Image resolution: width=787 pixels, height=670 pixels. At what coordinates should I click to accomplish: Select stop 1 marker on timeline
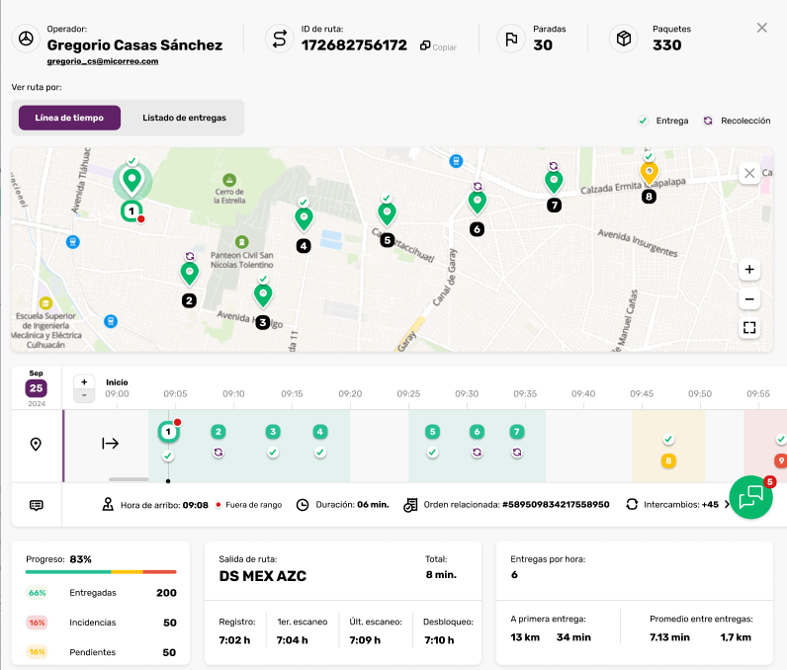168,432
